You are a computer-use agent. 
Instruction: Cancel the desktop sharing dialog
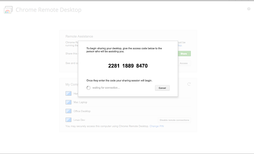(x=162, y=88)
